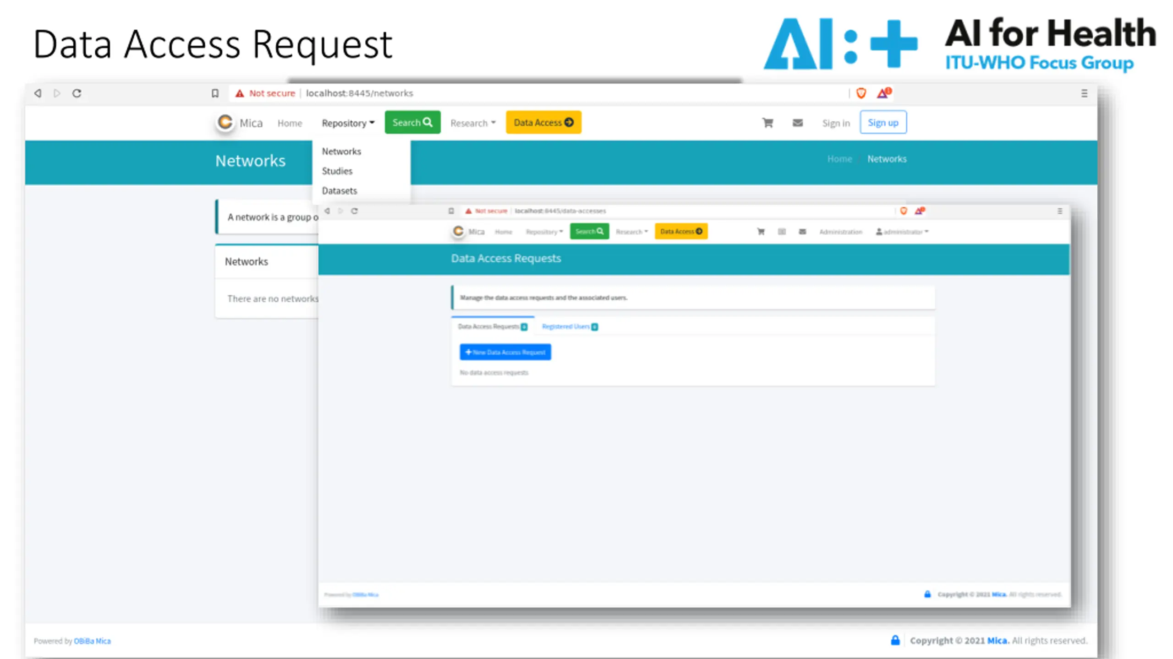Select Studies from the Repository menu
The width and height of the screenshot is (1173, 659).
point(337,171)
